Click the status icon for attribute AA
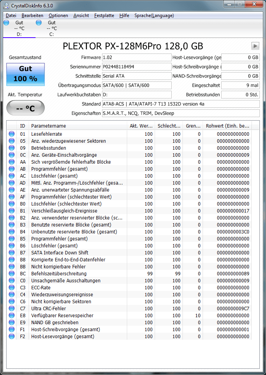This screenshot has height=375, width=266. (x=12, y=162)
